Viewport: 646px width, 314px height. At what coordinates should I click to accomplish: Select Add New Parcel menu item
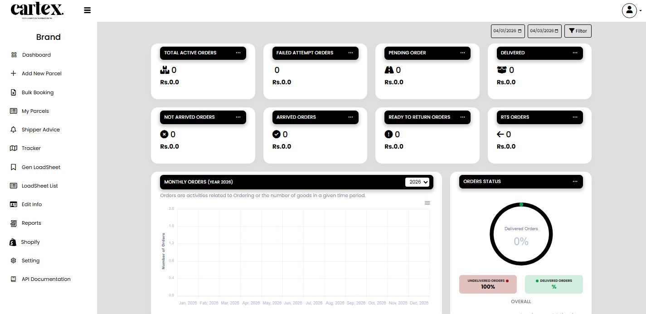pos(41,73)
